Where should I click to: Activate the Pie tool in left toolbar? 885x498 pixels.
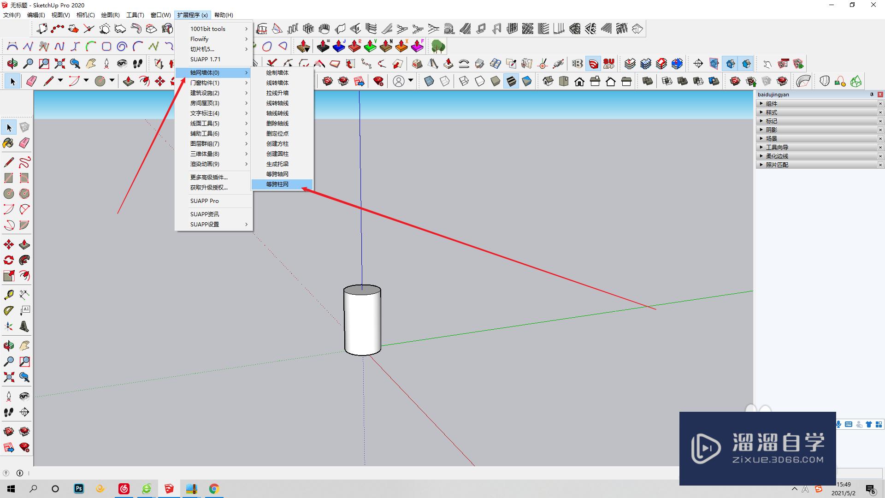[x=24, y=225]
